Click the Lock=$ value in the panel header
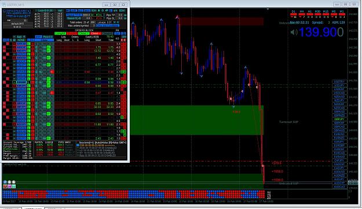The width and height of the screenshot is (362, 209). [46, 10]
